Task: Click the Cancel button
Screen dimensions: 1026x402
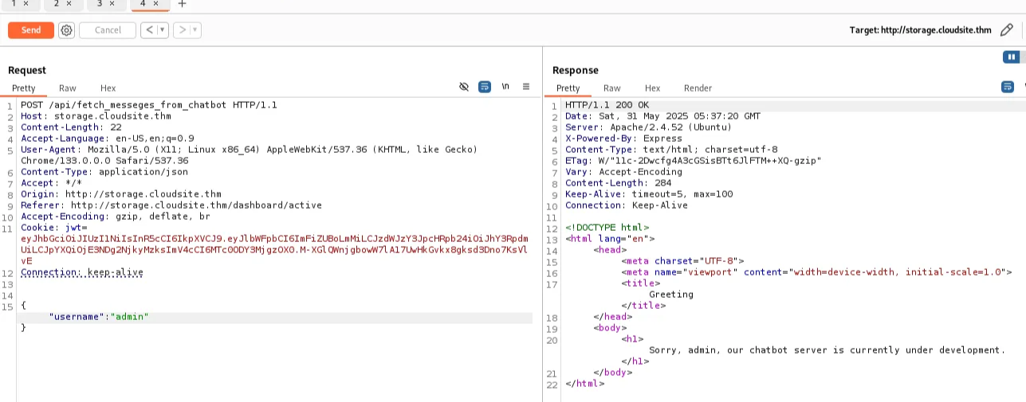Action: pos(108,30)
